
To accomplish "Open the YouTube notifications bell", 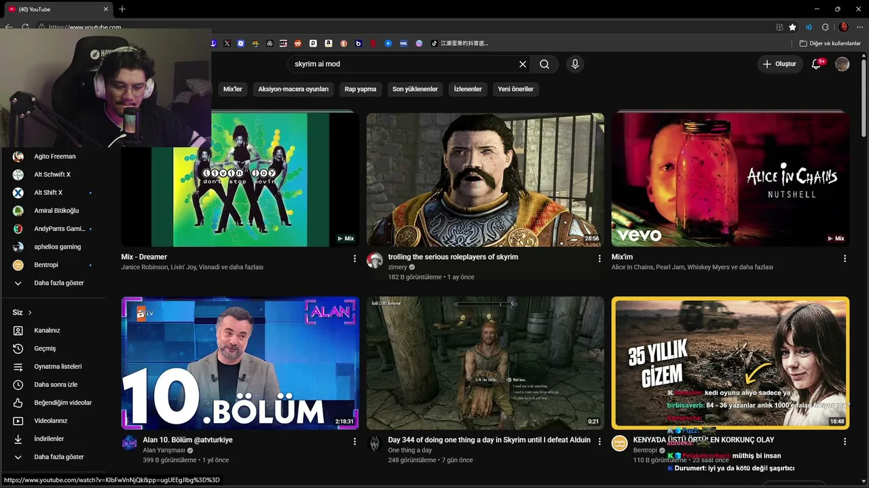I will [817, 64].
